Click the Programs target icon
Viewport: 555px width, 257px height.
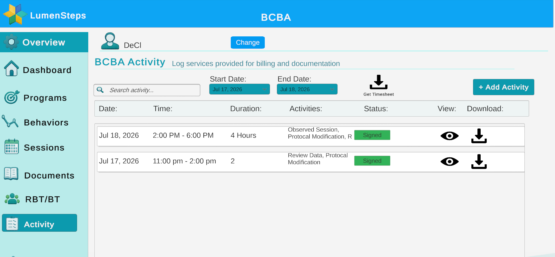12,97
